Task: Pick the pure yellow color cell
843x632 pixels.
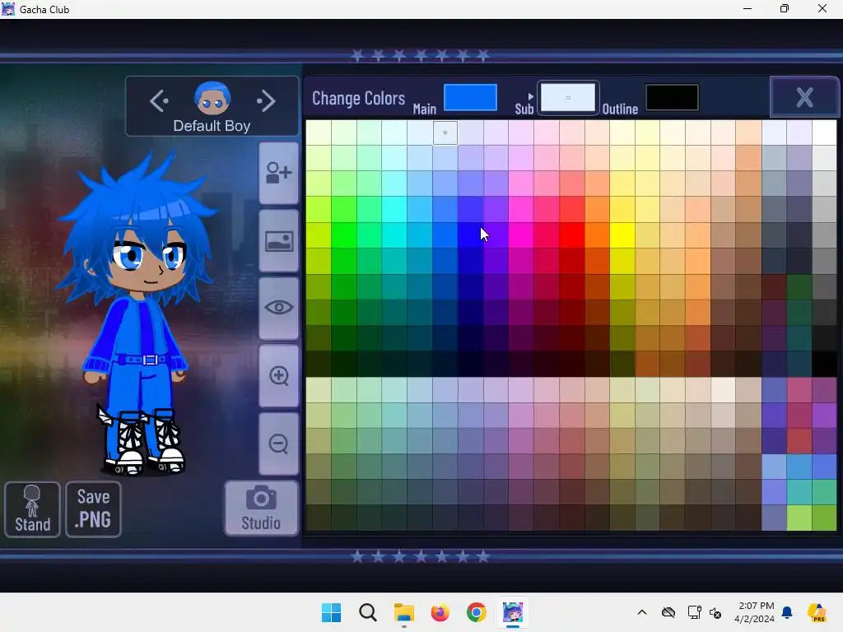Action: [622, 235]
